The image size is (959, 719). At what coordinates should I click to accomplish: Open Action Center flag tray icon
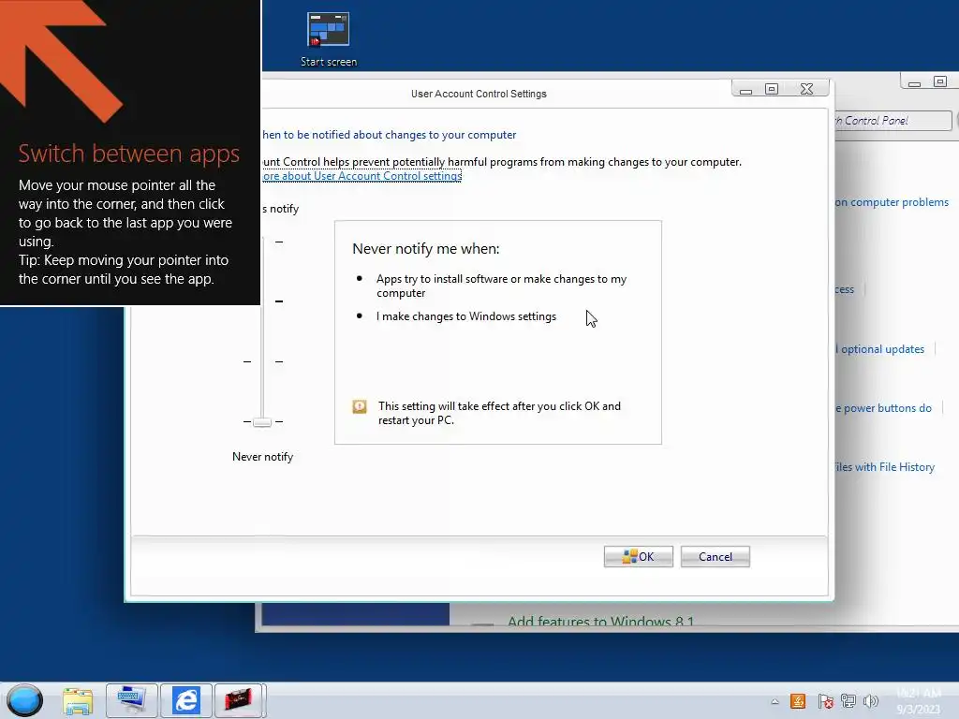pos(825,701)
